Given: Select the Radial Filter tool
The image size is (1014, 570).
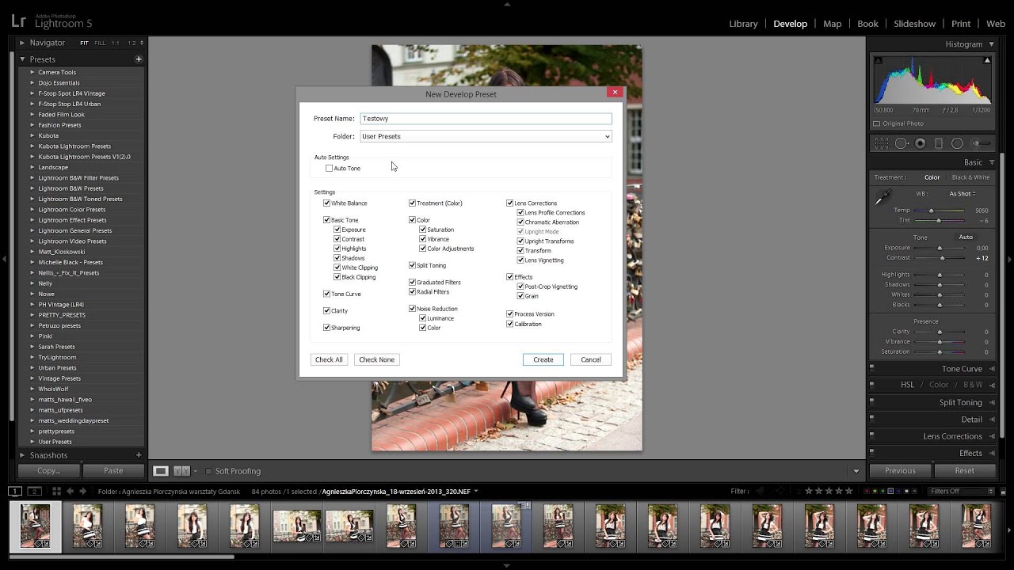Looking at the screenshot, I should [957, 143].
